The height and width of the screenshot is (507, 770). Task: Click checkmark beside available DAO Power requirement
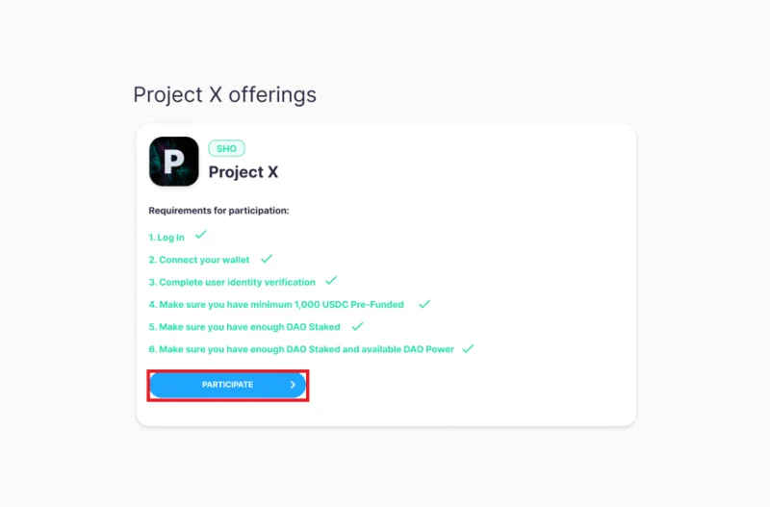coord(468,348)
